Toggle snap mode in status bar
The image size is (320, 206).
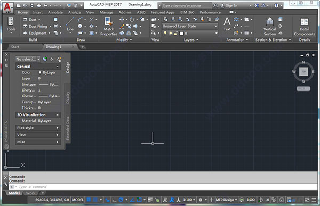click(x=95, y=200)
